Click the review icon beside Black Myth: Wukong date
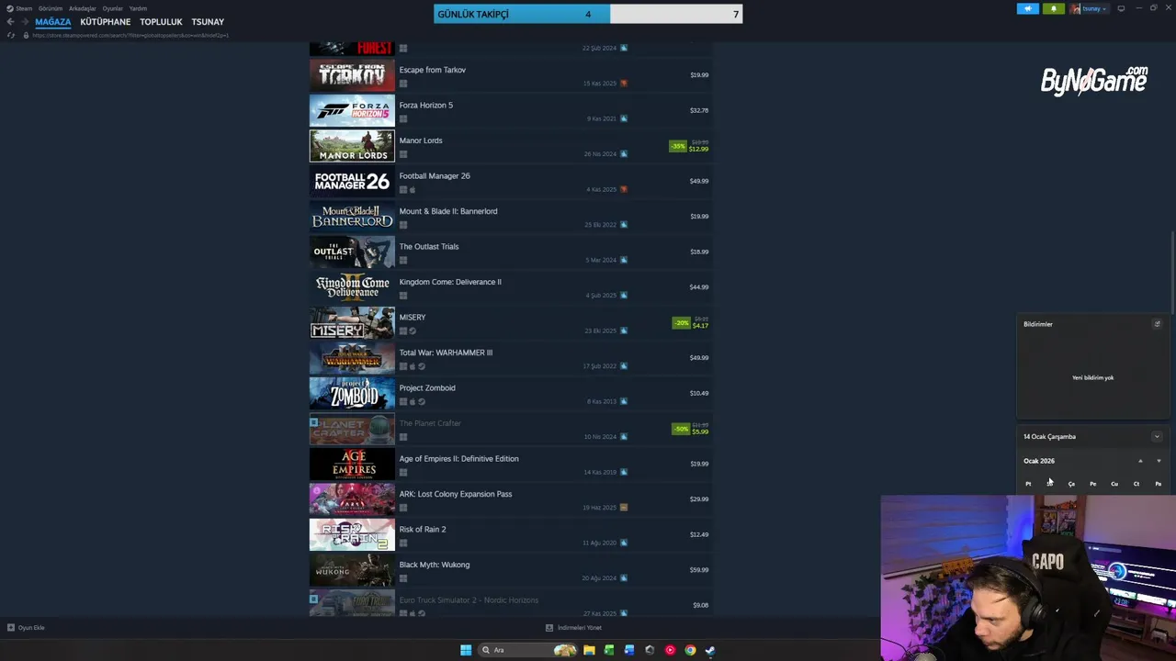Viewport: 1176px width, 661px height. 624,578
